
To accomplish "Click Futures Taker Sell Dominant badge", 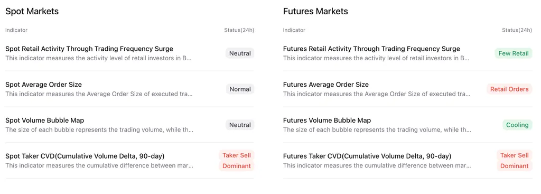I will tap(515, 161).
